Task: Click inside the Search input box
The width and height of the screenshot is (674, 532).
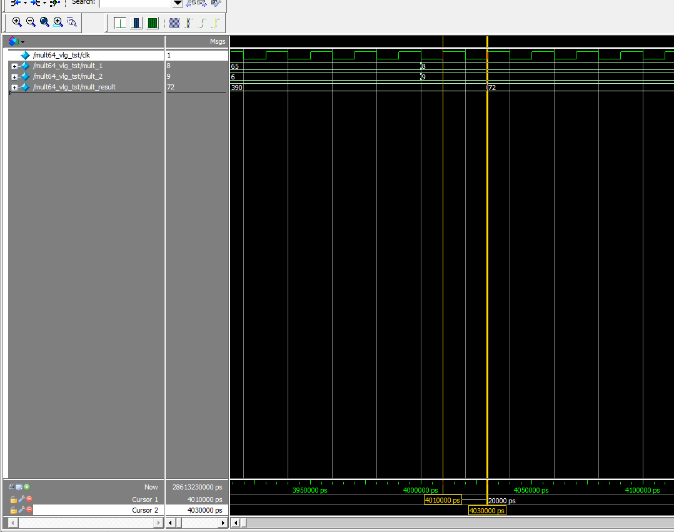Action: (x=134, y=3)
